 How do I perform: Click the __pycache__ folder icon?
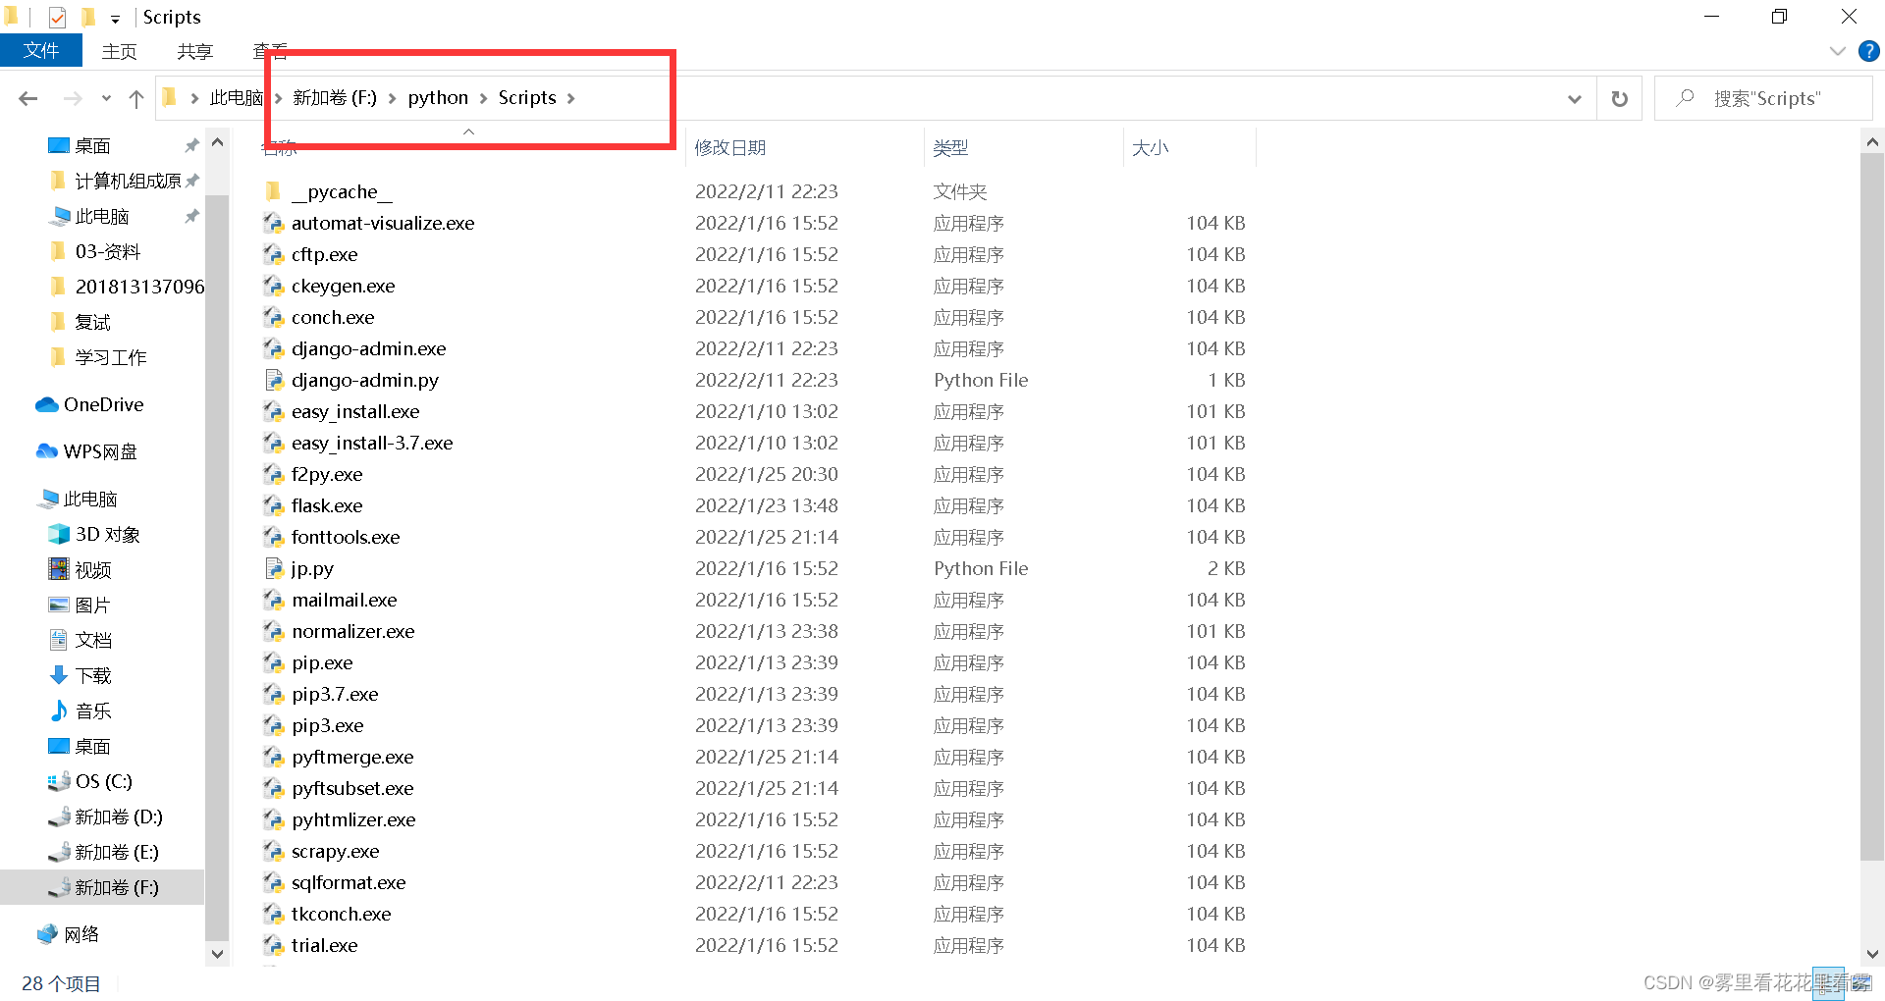pos(273,191)
